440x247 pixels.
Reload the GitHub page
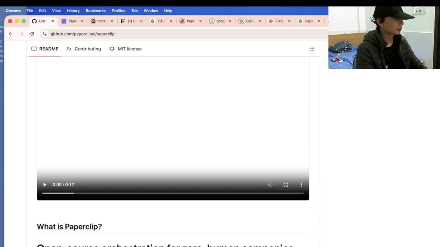32,34
